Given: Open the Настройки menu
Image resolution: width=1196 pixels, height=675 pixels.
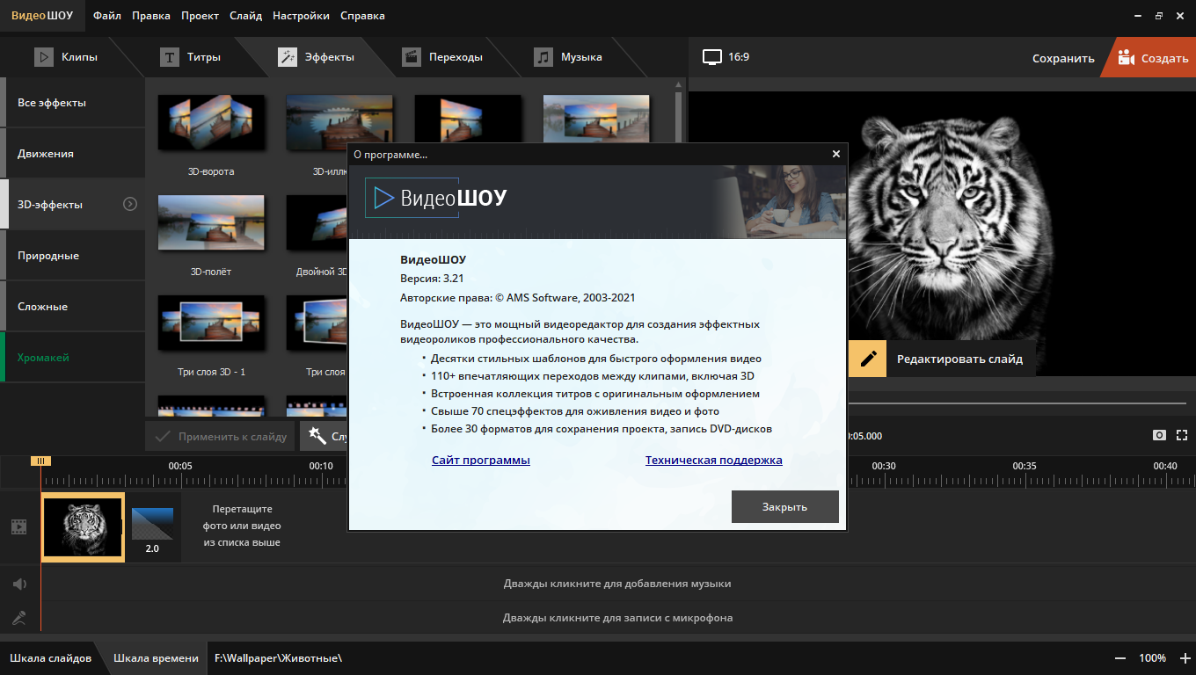Looking at the screenshot, I should click(301, 16).
